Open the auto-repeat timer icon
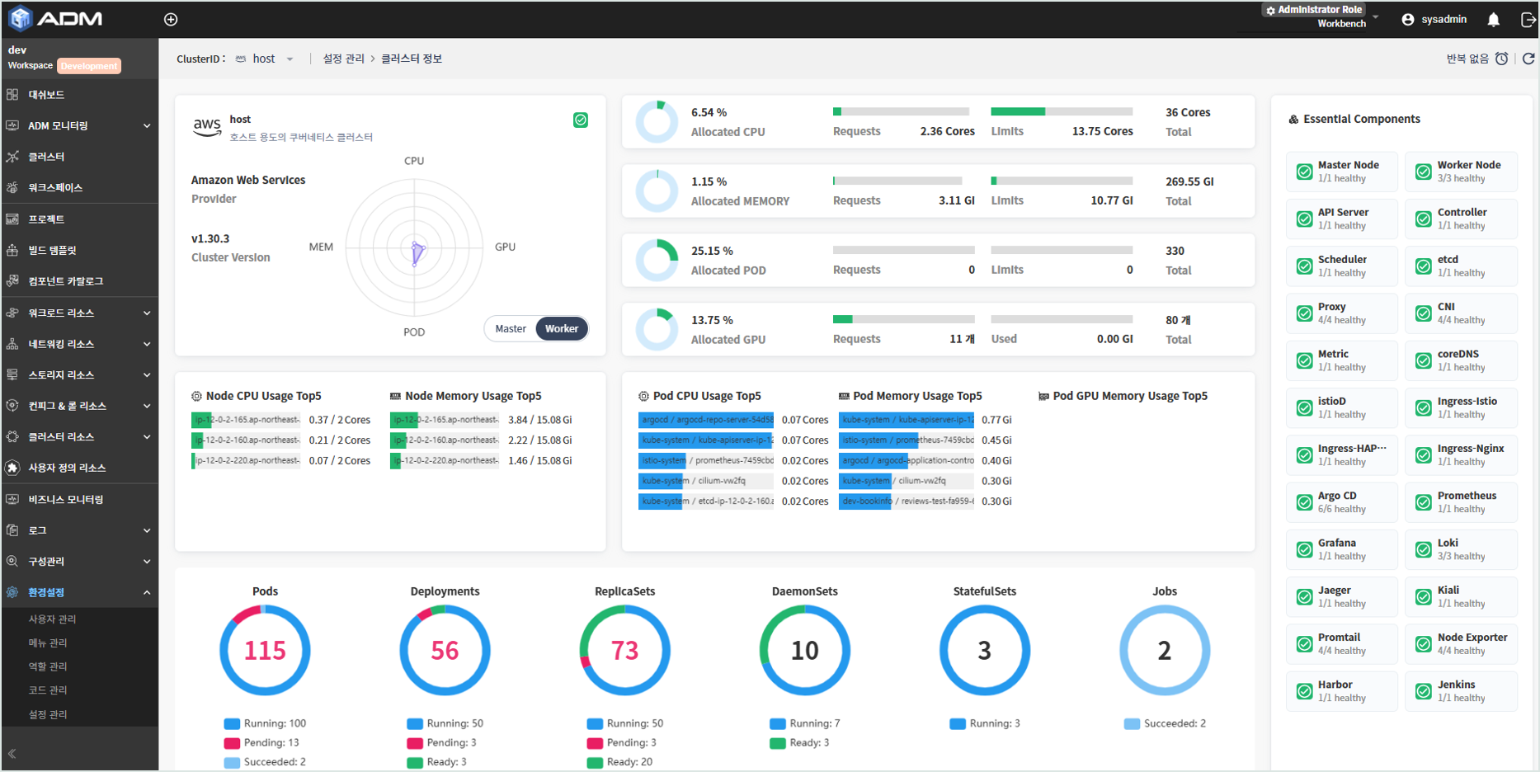Viewport: 1540px width, 772px height. click(1502, 59)
